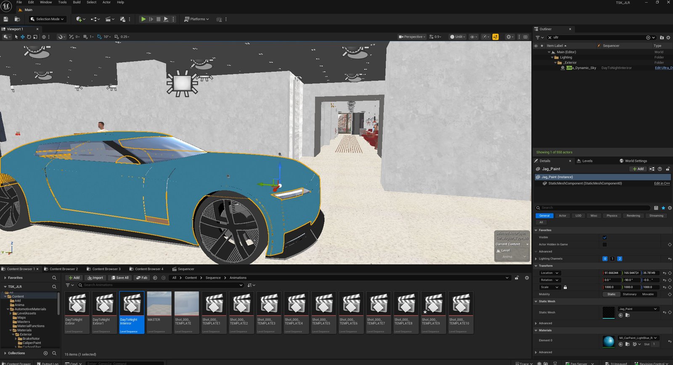673x365 pixels.
Task: Click the lock icon beside Scale
Action: [565, 287]
